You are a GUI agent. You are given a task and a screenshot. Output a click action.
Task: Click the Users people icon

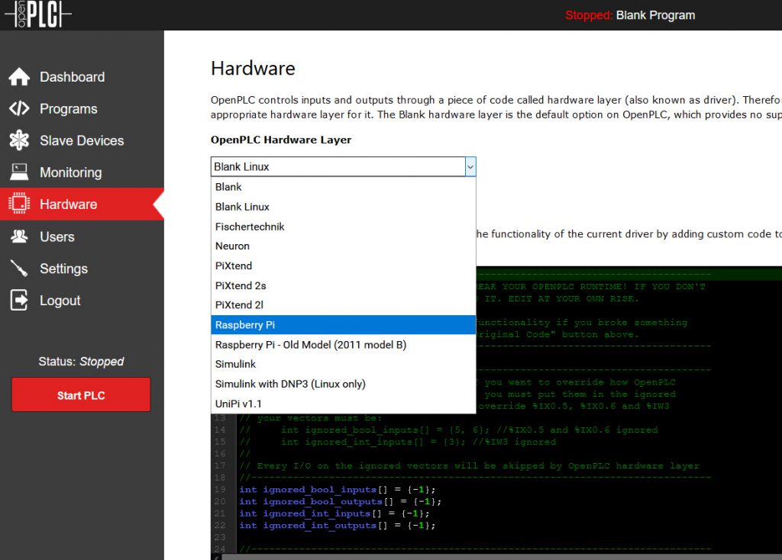point(19,237)
